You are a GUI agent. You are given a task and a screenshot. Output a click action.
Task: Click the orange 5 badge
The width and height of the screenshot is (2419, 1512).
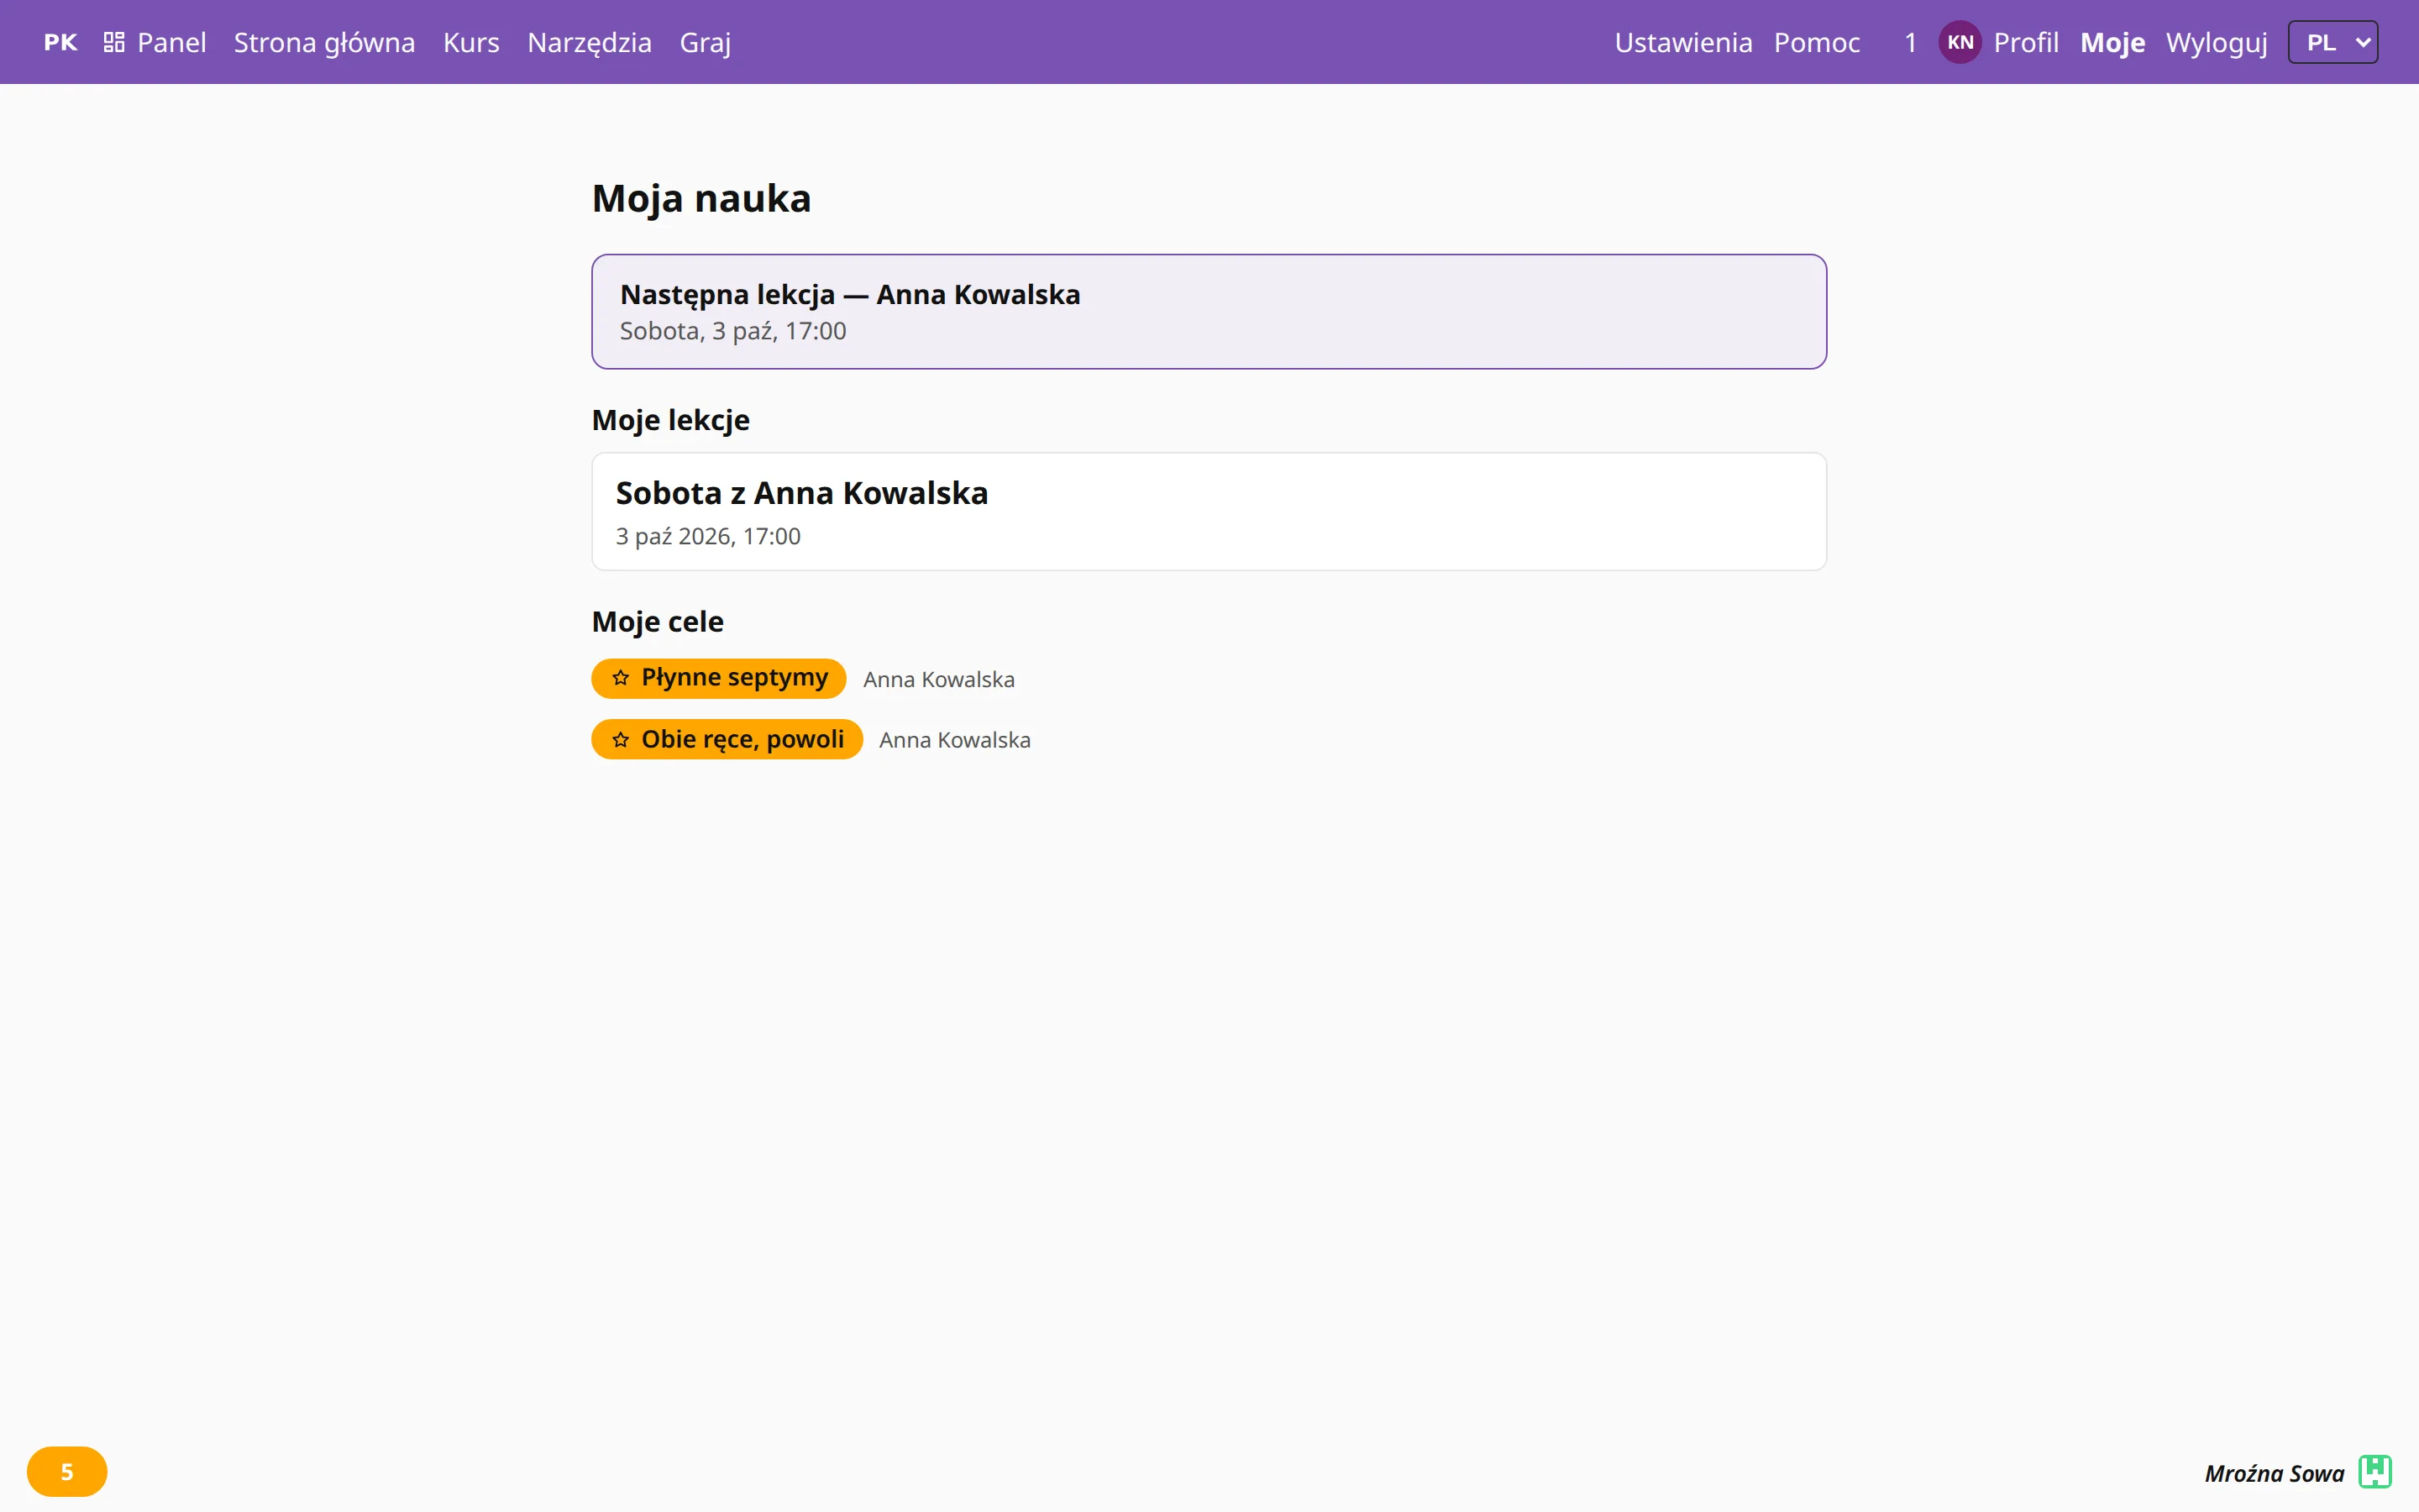[x=67, y=1471]
